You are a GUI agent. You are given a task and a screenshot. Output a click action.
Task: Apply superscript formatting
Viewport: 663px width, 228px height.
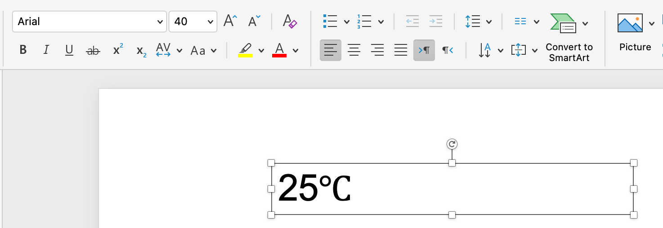pos(118,50)
